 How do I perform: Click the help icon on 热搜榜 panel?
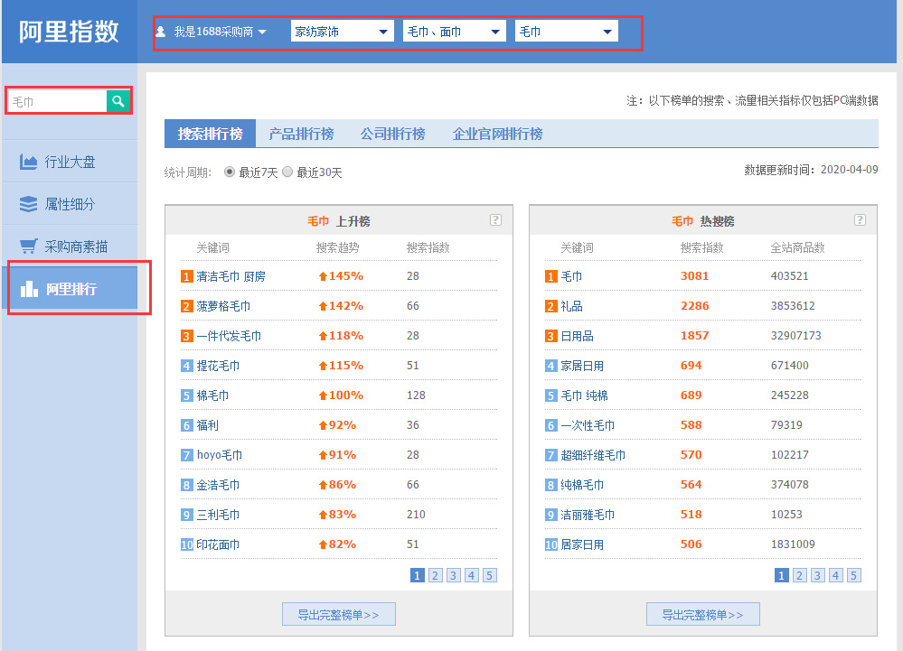860,220
